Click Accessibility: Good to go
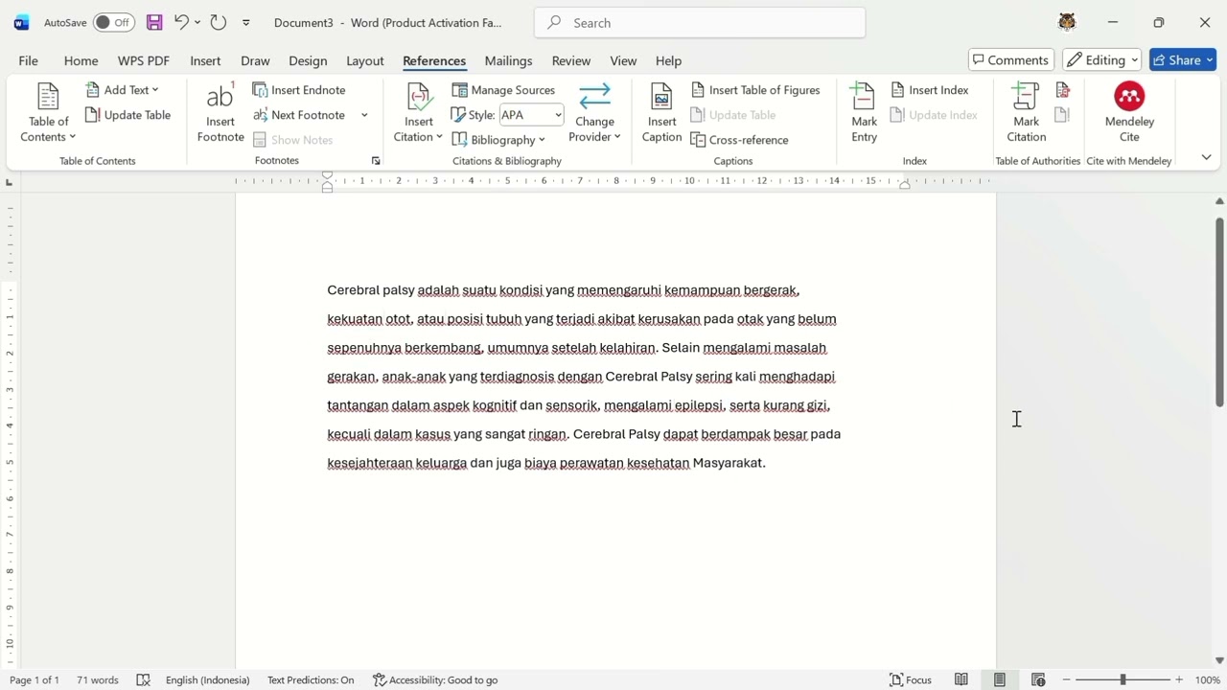The height and width of the screenshot is (690, 1227). (x=435, y=679)
